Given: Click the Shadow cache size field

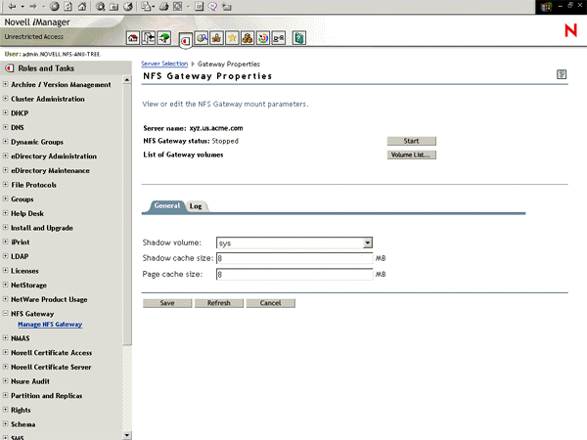Looking at the screenshot, I should pyautogui.click(x=294, y=258).
